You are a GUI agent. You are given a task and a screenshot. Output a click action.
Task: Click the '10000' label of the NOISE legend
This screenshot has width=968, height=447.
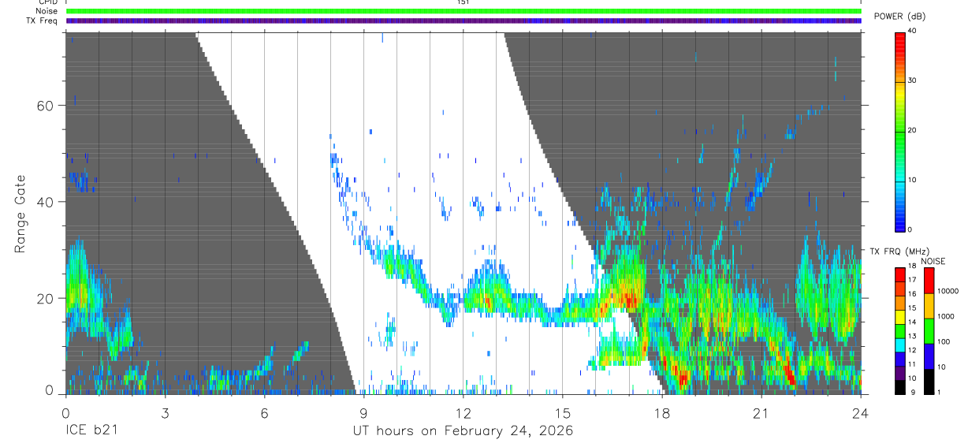(948, 291)
